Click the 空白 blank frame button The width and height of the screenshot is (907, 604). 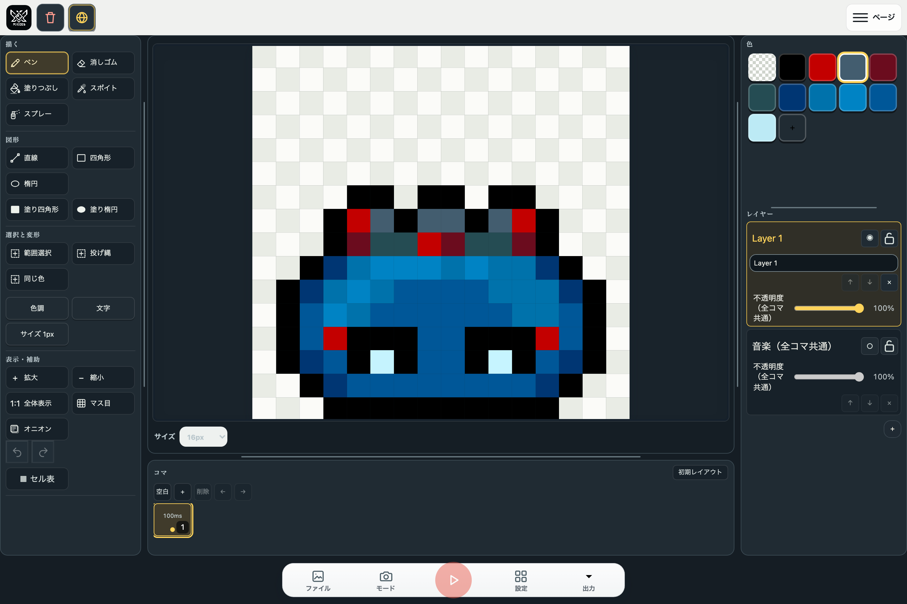coord(163,492)
